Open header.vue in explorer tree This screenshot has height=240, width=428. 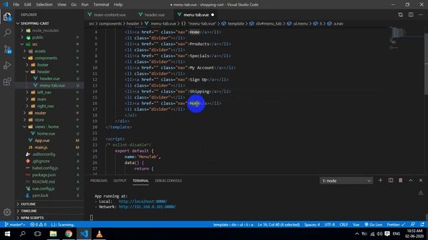pos(49,79)
